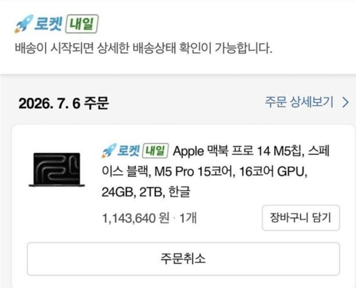The width and height of the screenshot is (356, 288).
Task: Click the 1,143,640 원 price text
Action: point(136,218)
